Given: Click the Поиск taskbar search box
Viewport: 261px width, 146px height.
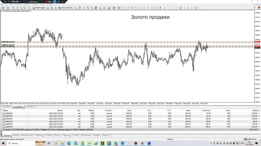Looking at the screenshot, I should (x=21, y=143).
